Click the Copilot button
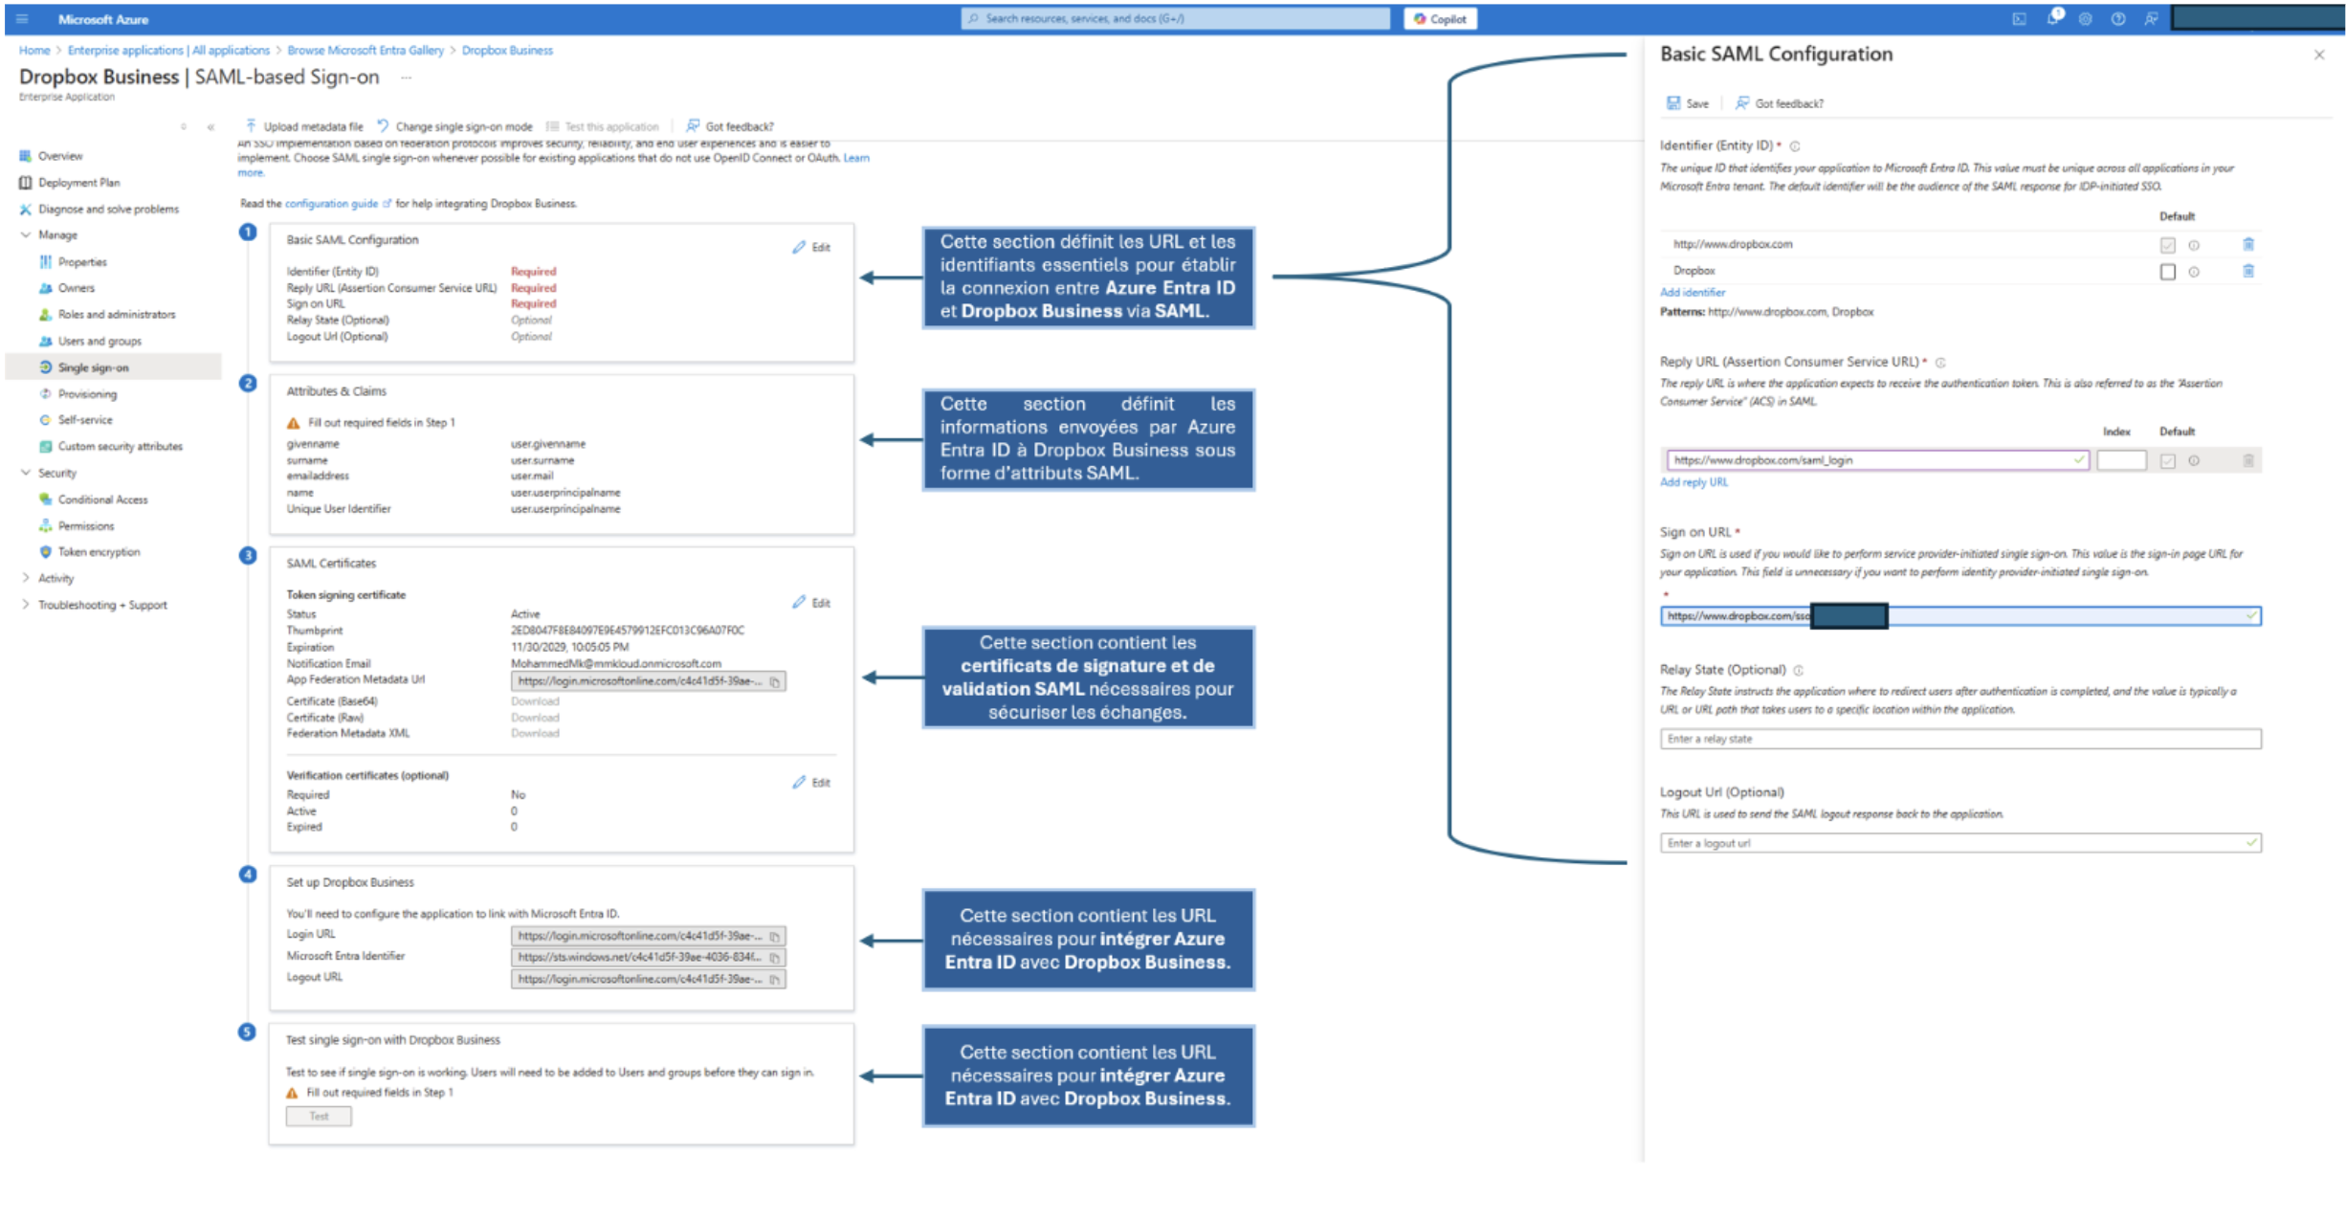This screenshot has height=1221, width=2346. point(1440,19)
